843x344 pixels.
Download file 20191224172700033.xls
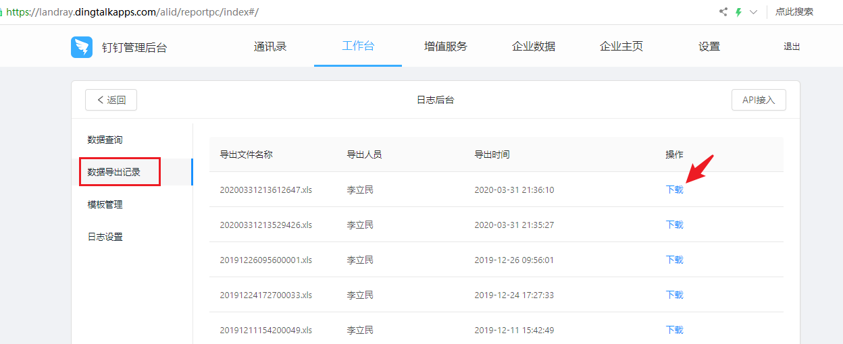(x=675, y=295)
